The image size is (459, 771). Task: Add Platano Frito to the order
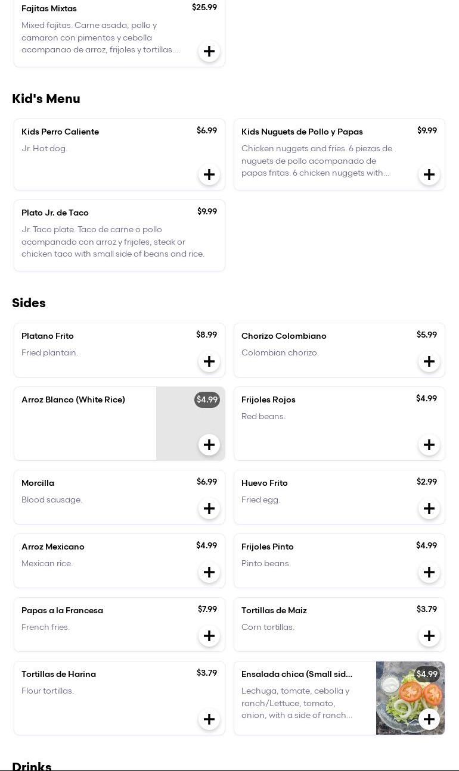[x=209, y=361]
